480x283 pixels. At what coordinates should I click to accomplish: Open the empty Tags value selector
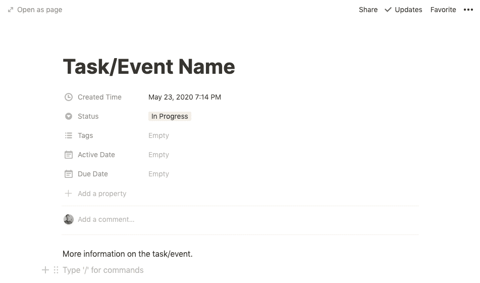[x=158, y=135]
